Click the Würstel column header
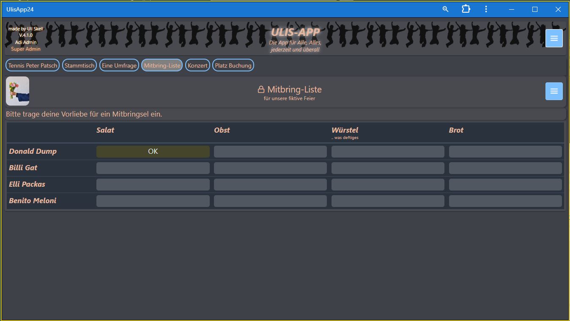 tap(345, 130)
